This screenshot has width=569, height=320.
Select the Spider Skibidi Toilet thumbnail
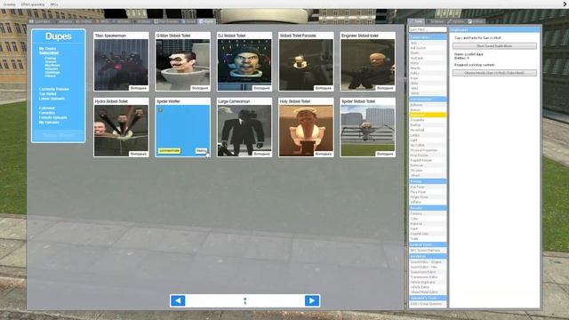368,131
